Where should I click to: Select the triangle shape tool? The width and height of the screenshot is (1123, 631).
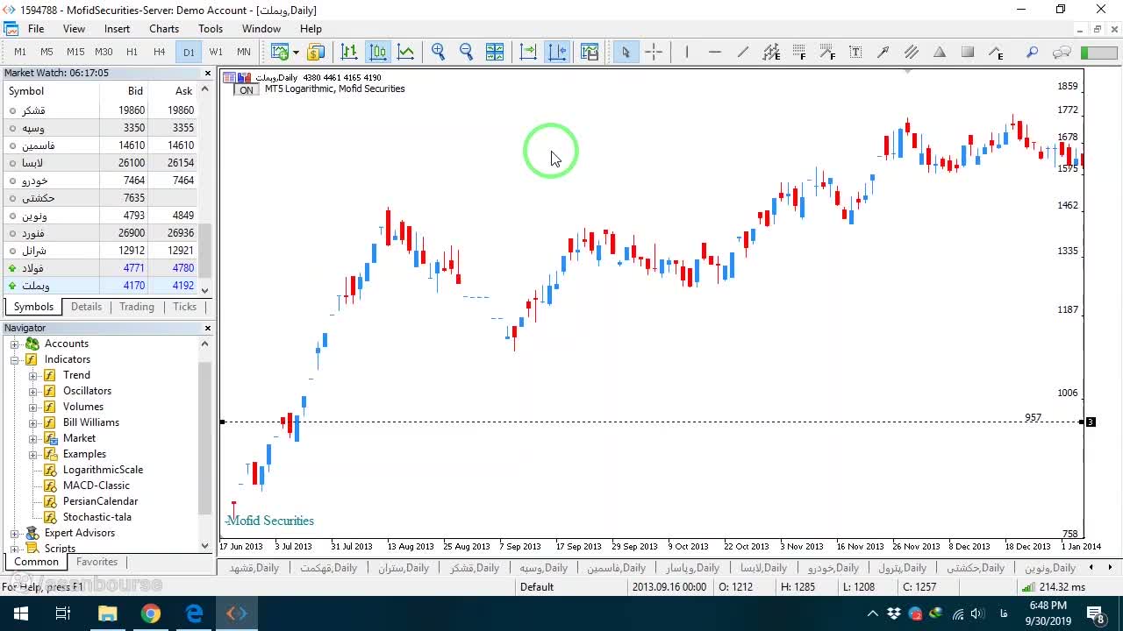point(940,52)
